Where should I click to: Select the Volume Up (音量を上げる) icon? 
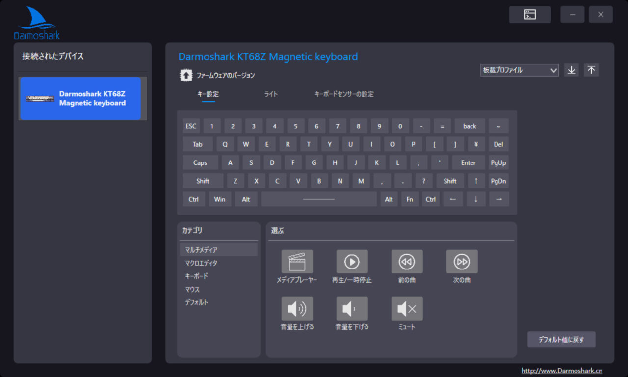pos(297,309)
